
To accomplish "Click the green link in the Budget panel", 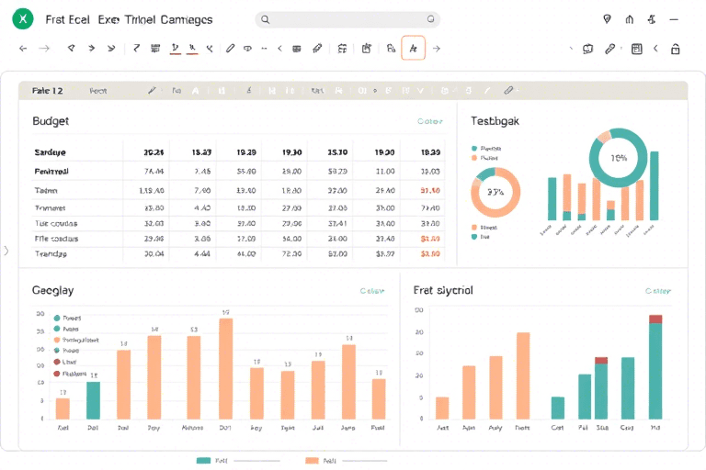I will [429, 121].
